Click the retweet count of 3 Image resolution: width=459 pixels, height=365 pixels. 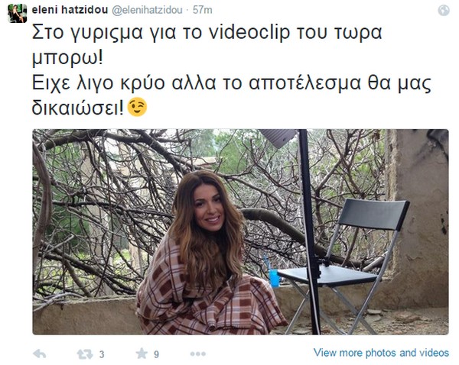[102, 354]
